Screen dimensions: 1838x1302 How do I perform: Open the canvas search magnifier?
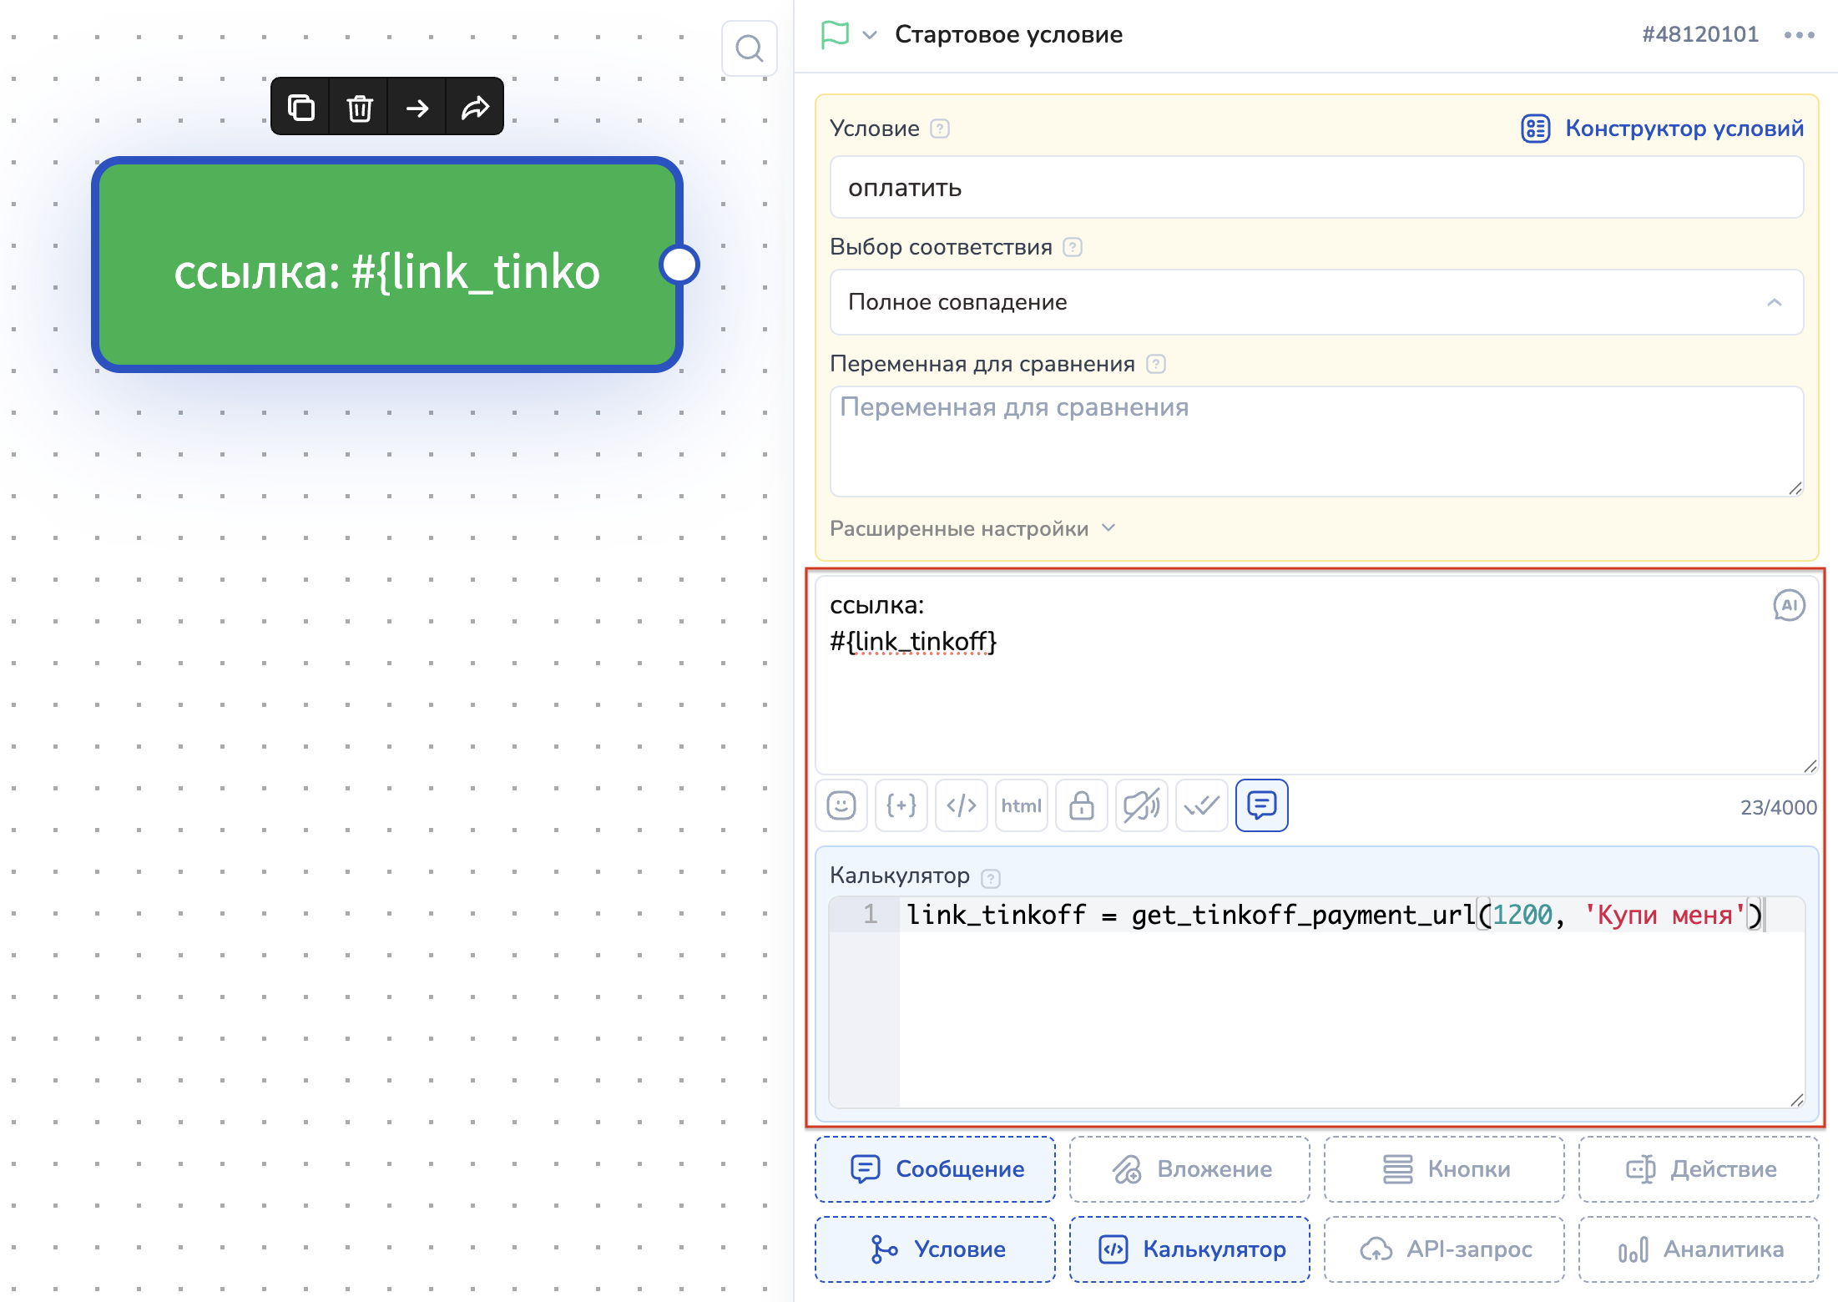coord(749,48)
